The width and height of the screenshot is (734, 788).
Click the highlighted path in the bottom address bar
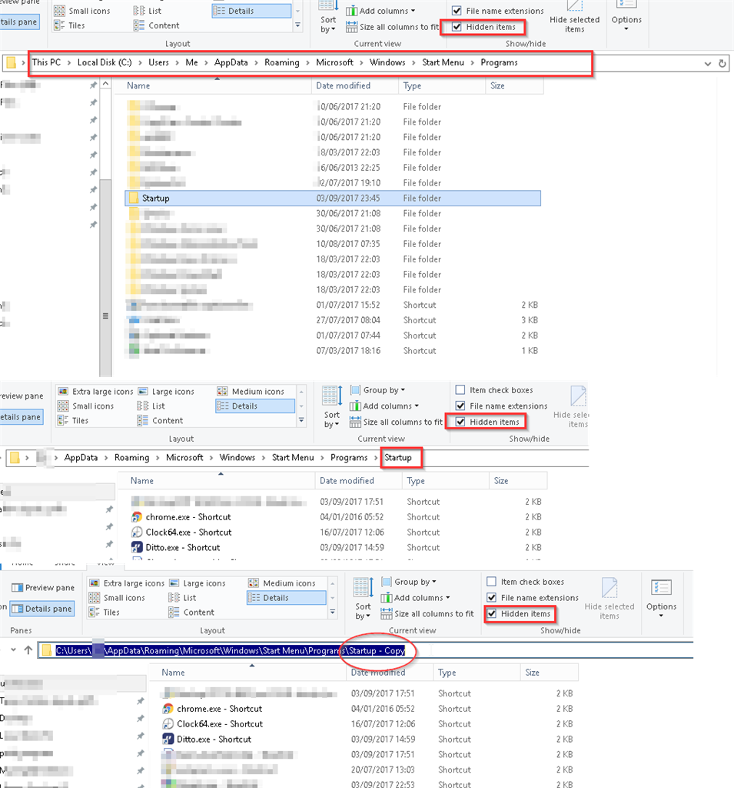230,650
